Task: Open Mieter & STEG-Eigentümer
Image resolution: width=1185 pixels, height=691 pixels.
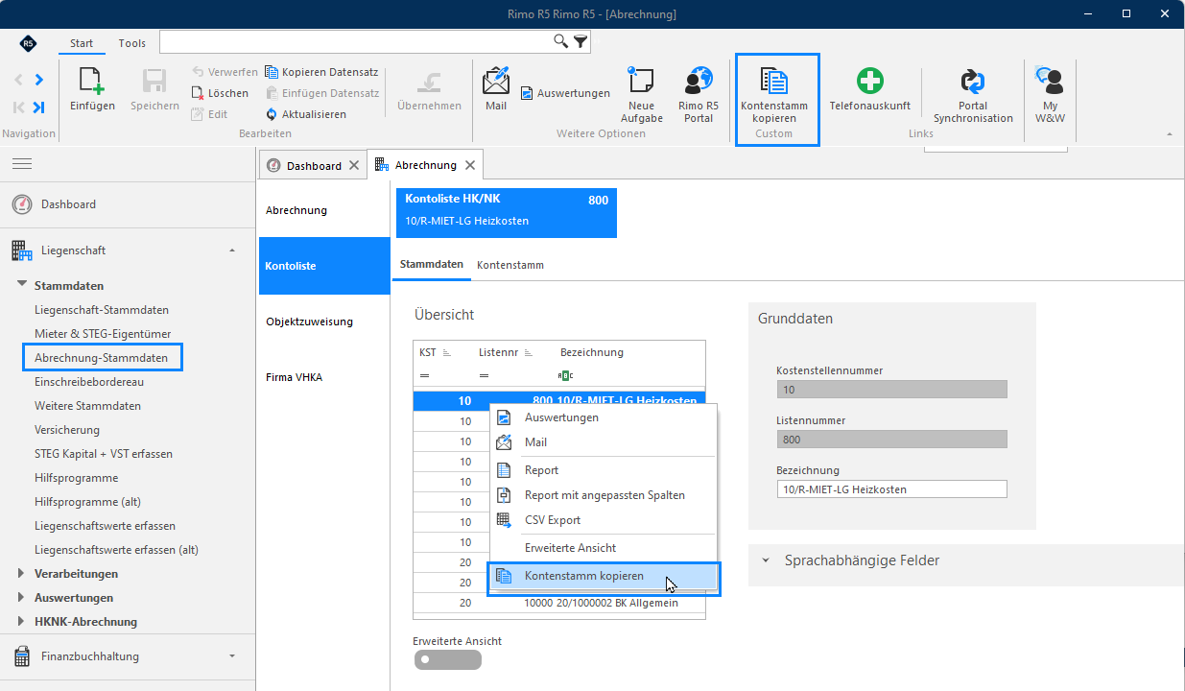Action: [x=103, y=334]
